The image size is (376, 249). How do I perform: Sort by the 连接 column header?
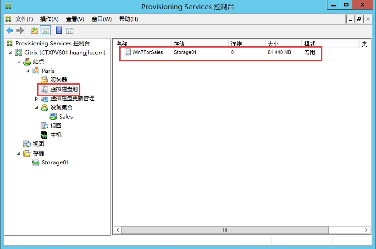247,43
